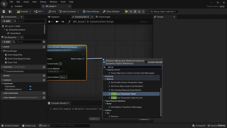Navigate forward in graph history

click(x=63, y=22)
